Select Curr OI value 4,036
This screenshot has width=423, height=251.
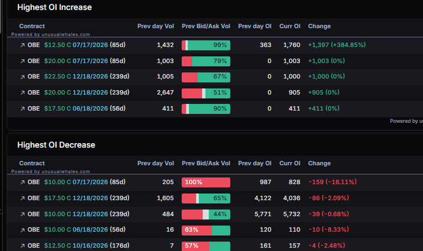pos(292,198)
